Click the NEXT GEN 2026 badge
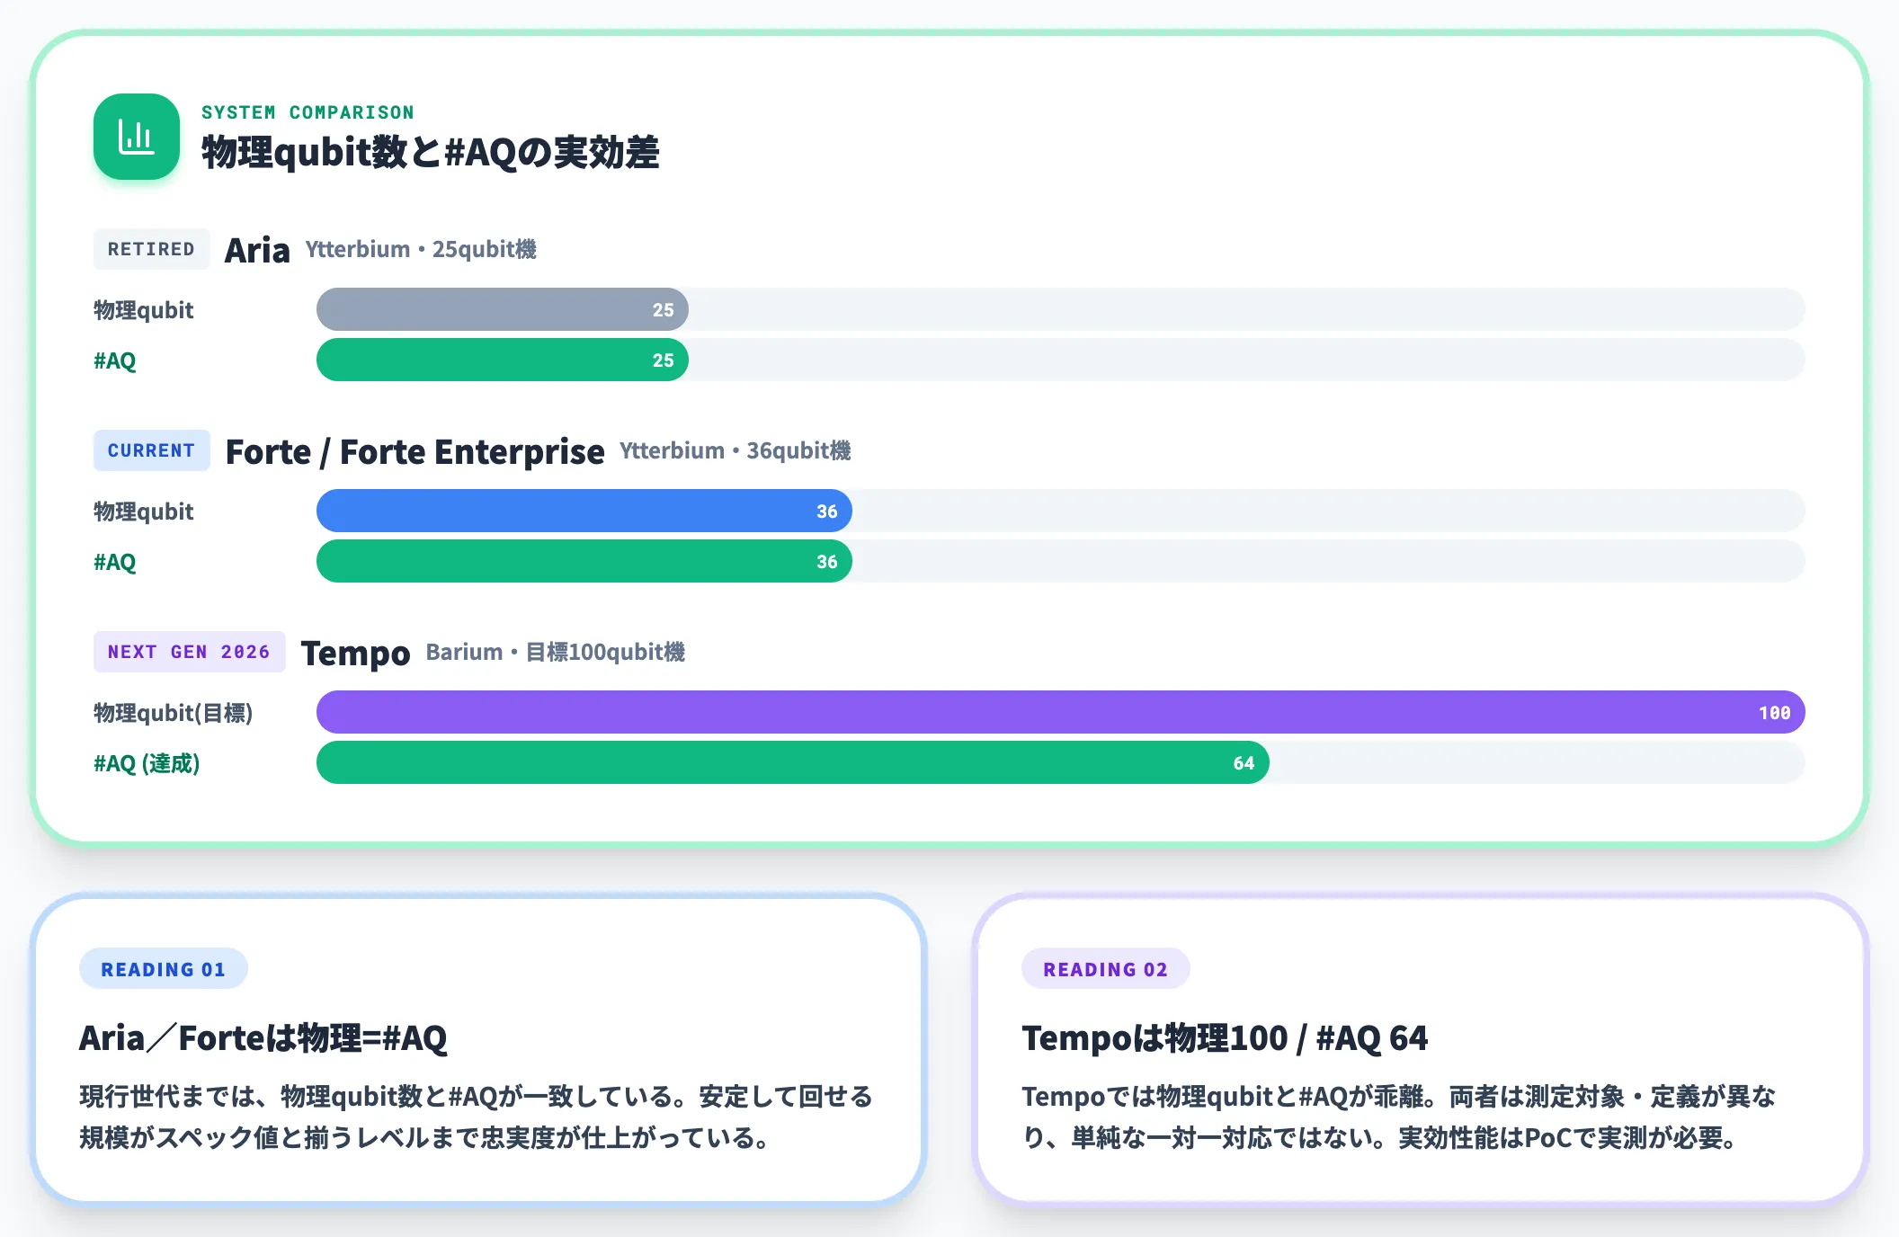Viewport: 1899px width, 1237px height. 189,652
